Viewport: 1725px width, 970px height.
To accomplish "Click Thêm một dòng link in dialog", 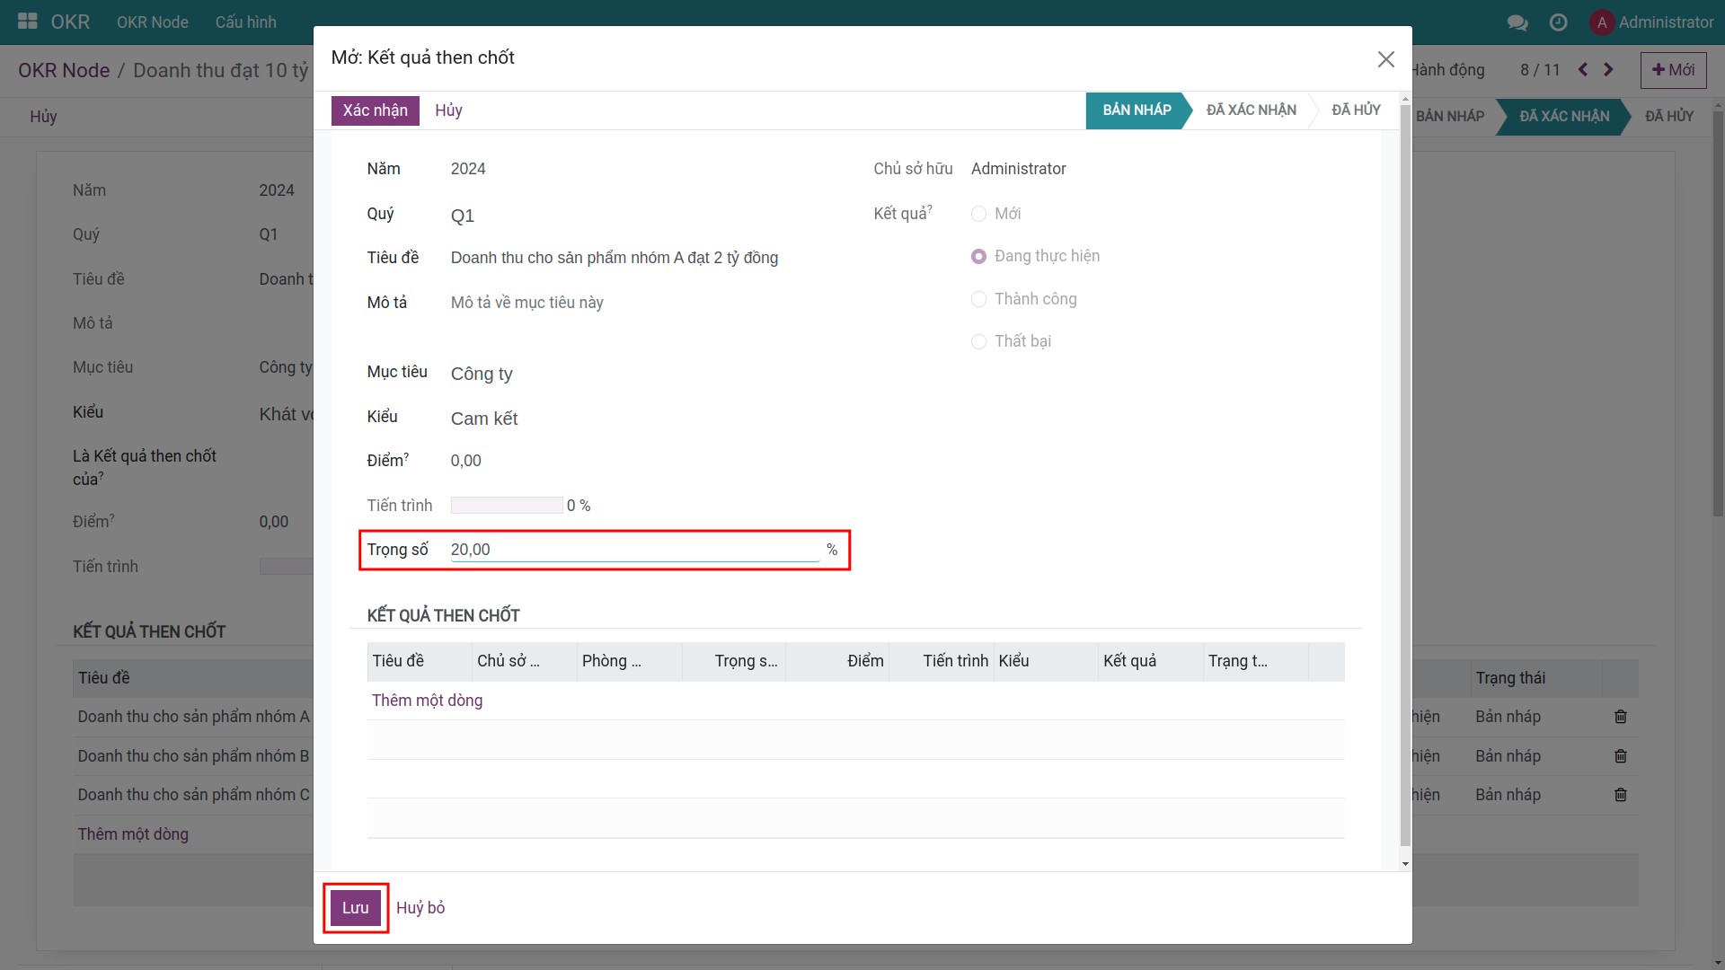I will 427,701.
